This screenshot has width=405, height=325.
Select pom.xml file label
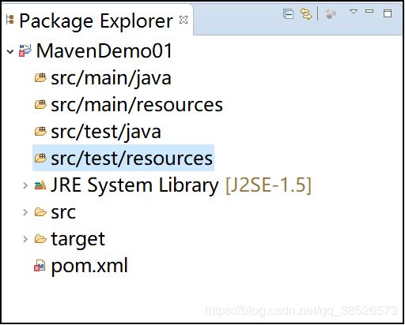pyautogui.click(x=89, y=266)
